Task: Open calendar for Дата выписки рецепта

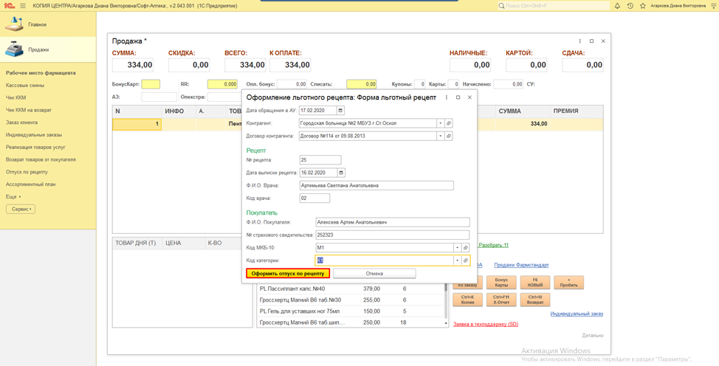Action: [x=341, y=173]
